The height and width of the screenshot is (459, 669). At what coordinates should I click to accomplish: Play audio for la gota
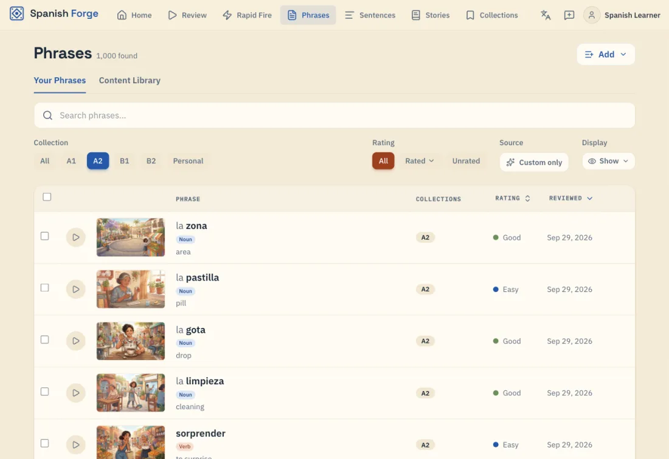tap(75, 341)
